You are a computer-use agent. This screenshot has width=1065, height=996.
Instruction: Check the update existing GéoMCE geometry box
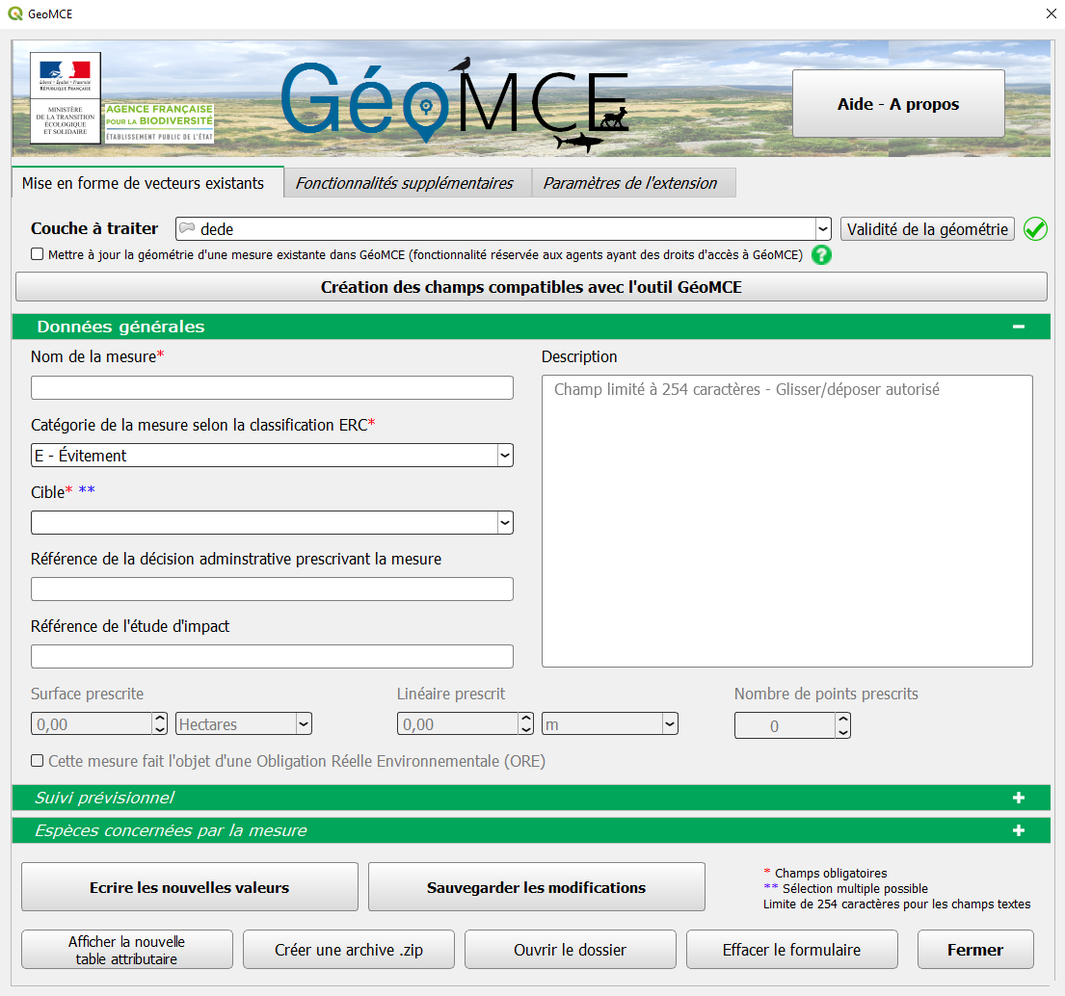pyautogui.click(x=38, y=254)
